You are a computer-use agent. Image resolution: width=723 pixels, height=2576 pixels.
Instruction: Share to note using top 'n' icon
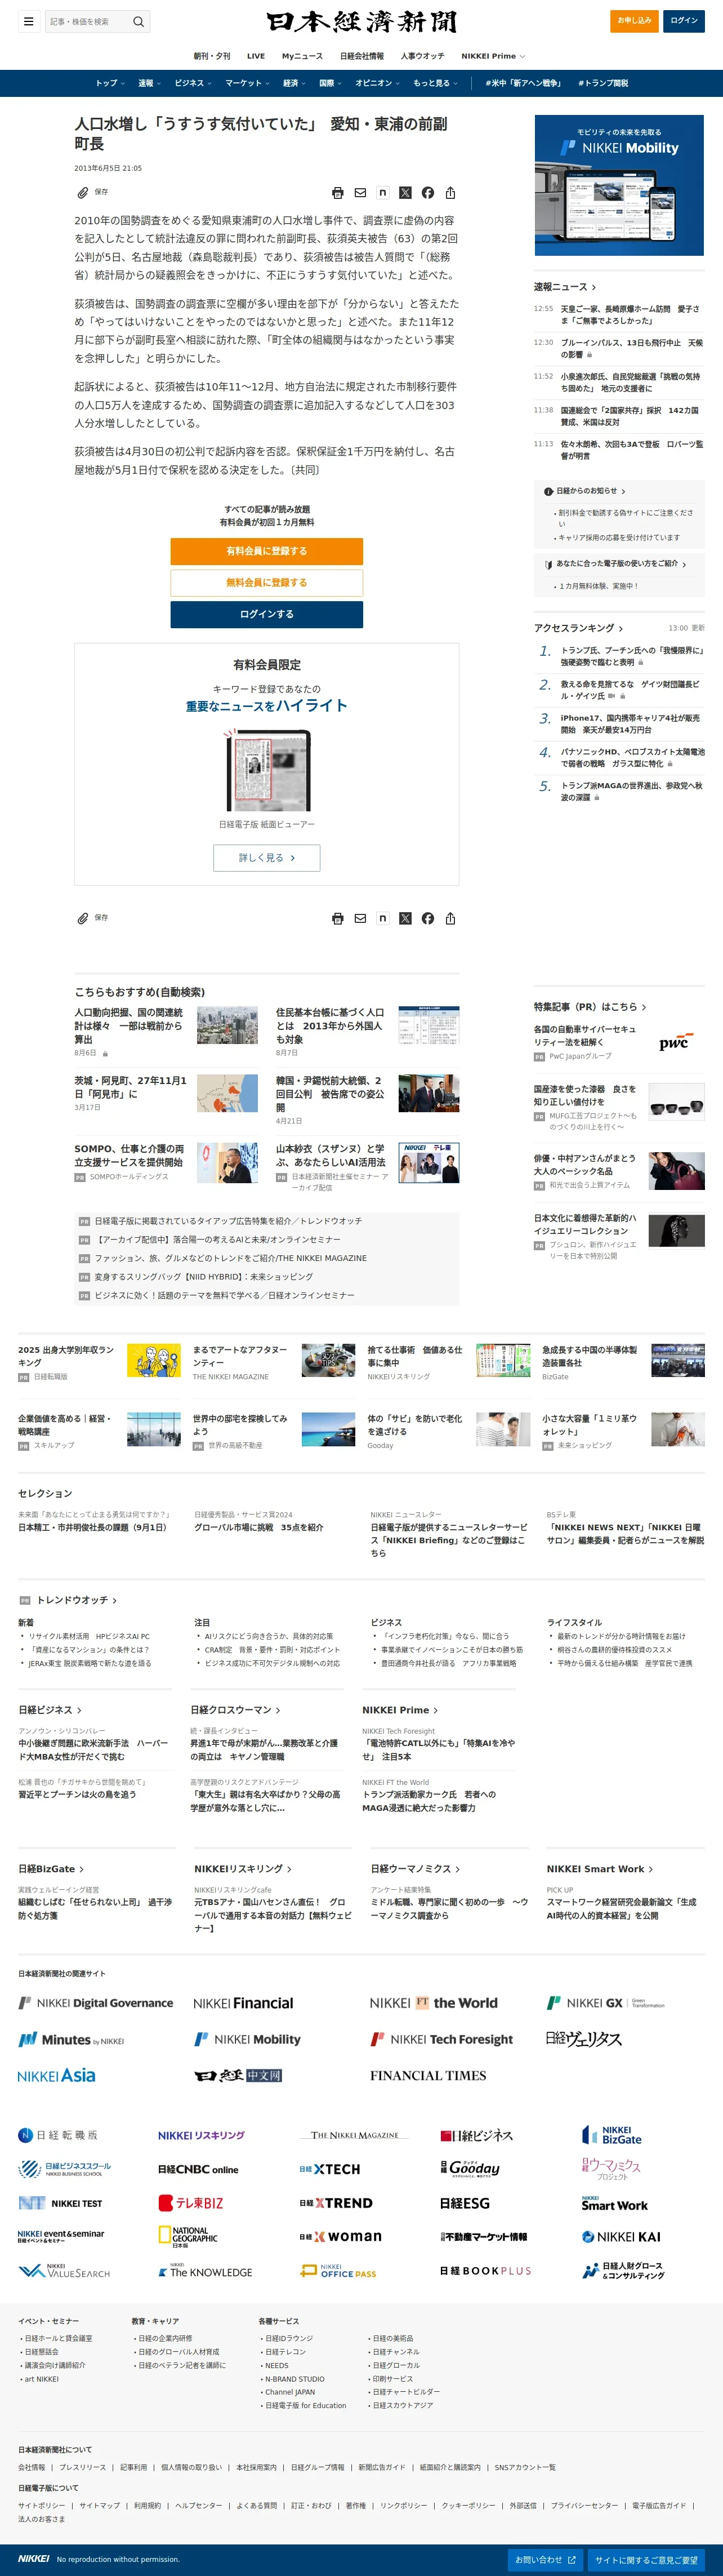pyautogui.click(x=382, y=192)
